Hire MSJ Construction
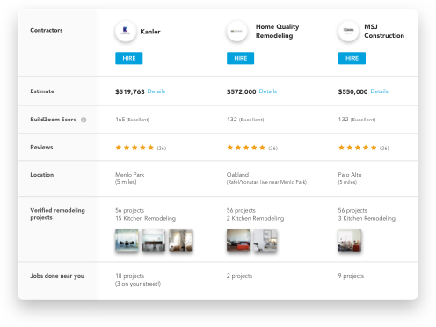This screenshot has width=436, height=327. click(x=352, y=58)
